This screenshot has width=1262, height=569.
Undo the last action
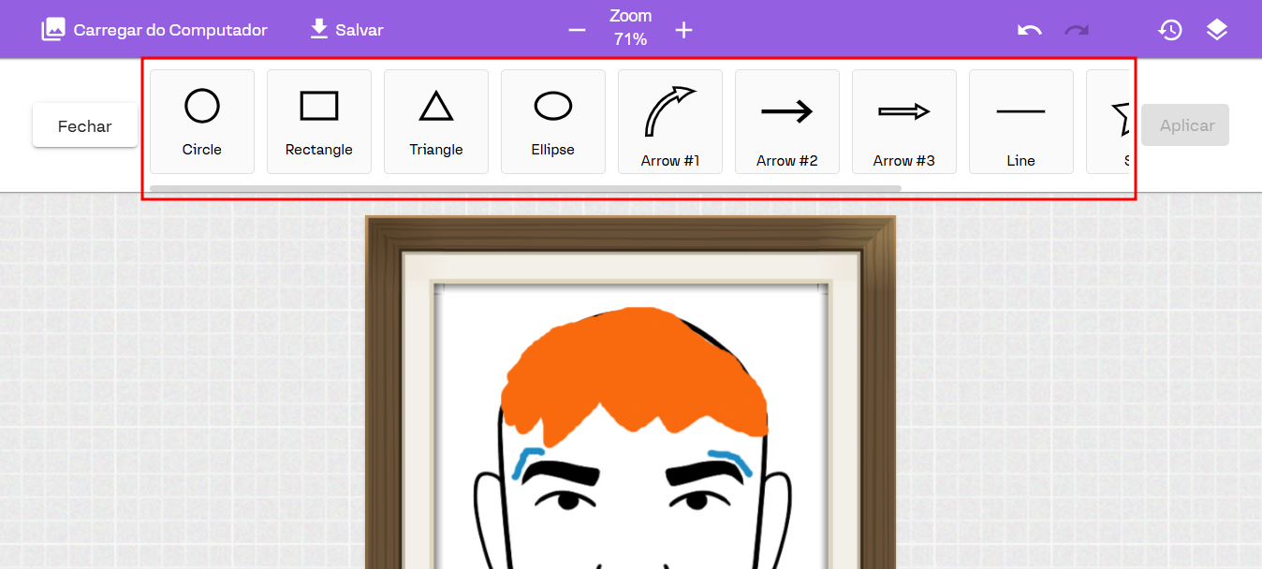click(1030, 30)
